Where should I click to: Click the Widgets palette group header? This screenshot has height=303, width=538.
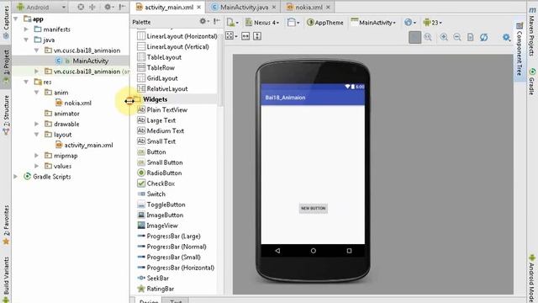pos(155,99)
